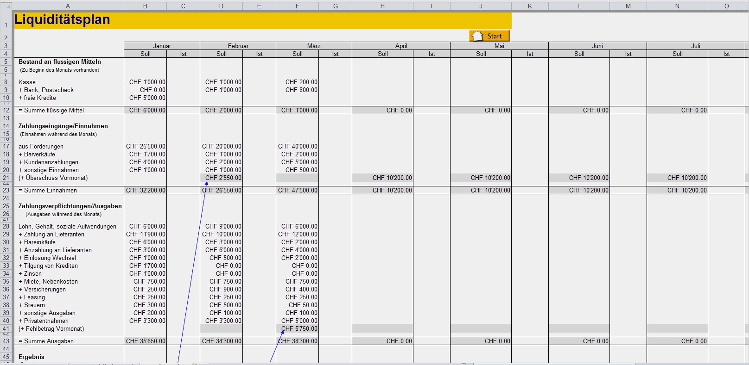Select column N header
The height and width of the screenshot is (365, 749).
click(x=677, y=6)
